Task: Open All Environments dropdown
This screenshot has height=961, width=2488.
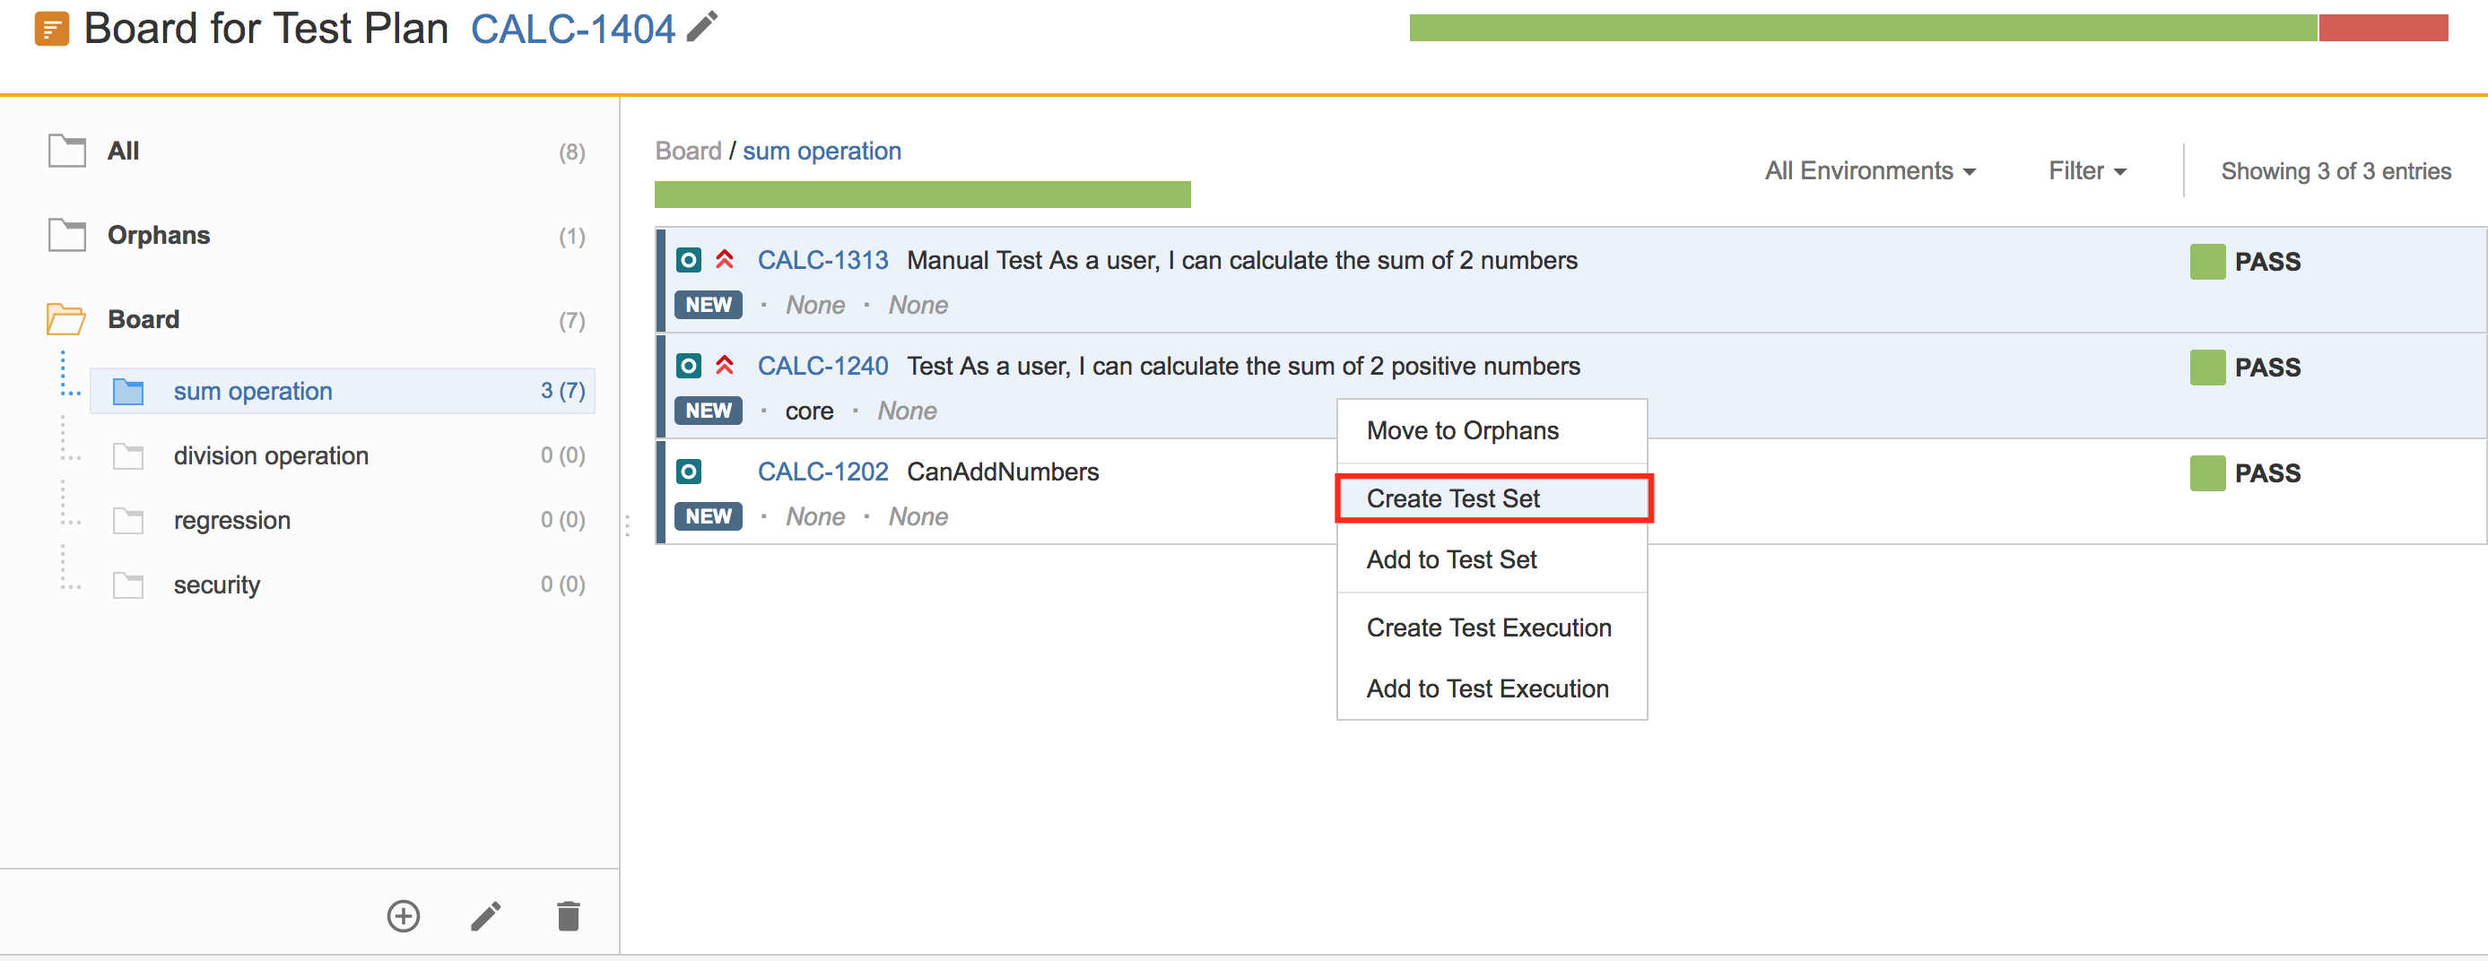Action: coord(1870,171)
